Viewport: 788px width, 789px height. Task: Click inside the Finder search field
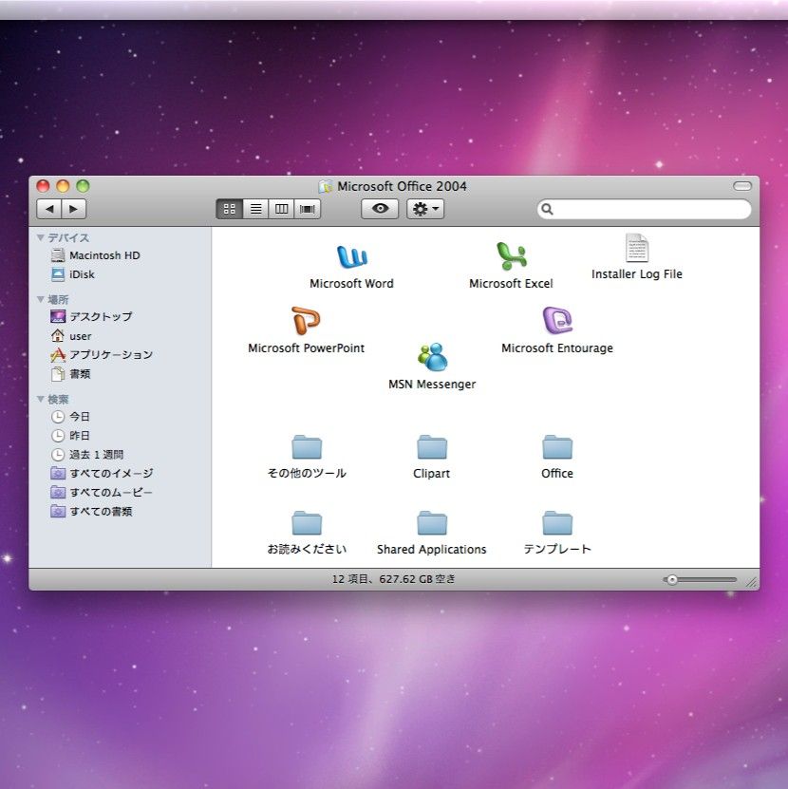pyautogui.click(x=644, y=209)
